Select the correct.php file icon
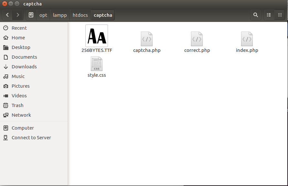Image resolution: width=288 pixels, height=186 pixels. [197, 39]
